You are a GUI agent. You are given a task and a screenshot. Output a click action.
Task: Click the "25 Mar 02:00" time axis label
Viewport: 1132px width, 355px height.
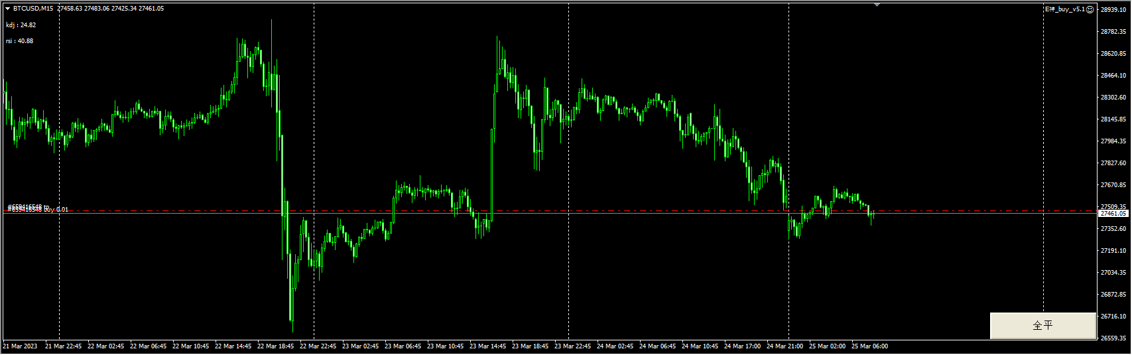(828, 346)
